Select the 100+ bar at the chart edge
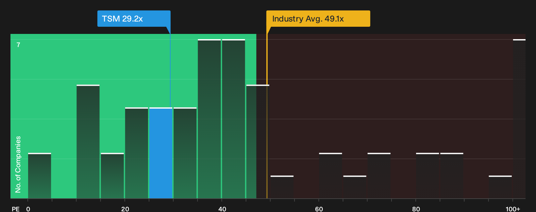Screen dimensions: 536x212 519,119
